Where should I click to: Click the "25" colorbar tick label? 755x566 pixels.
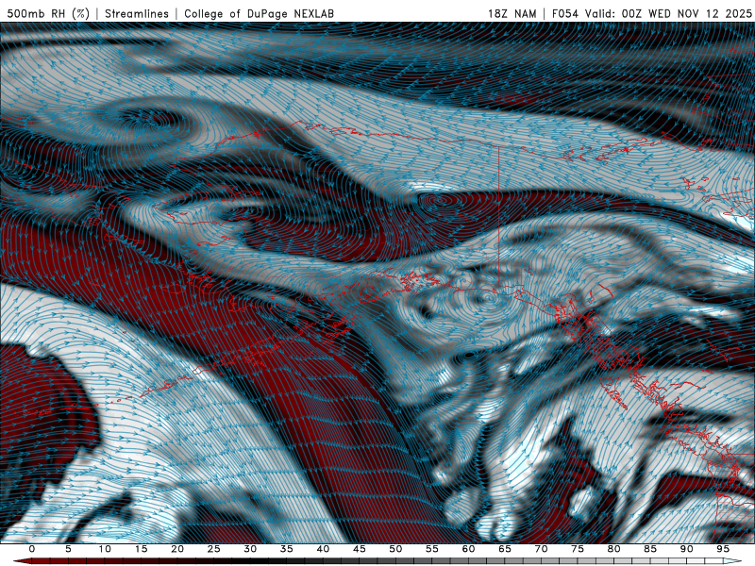(x=214, y=549)
